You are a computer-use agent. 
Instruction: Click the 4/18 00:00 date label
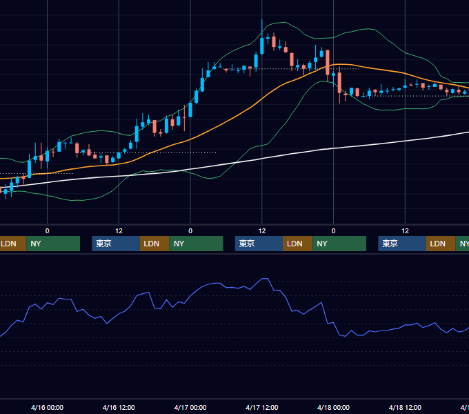tap(333, 407)
